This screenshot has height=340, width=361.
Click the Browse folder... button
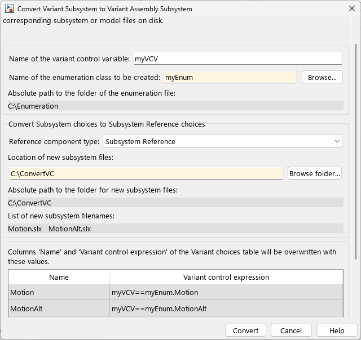coord(315,173)
